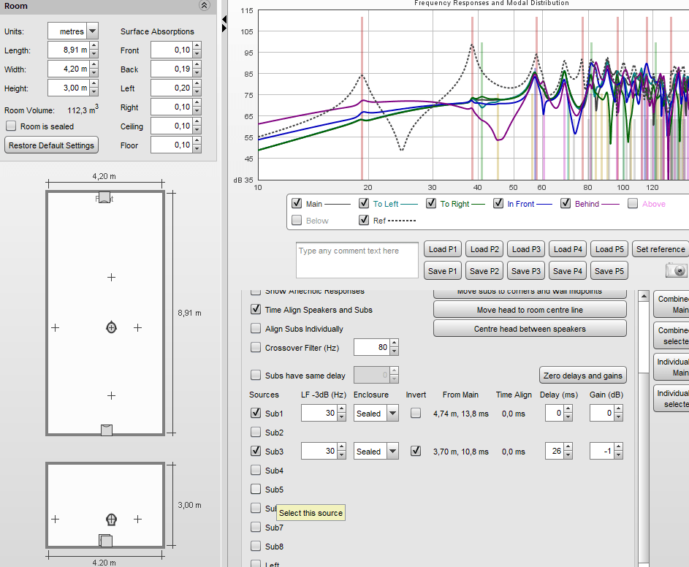Increase Front absorption with up arrow
The image size is (689, 567).
197,46
